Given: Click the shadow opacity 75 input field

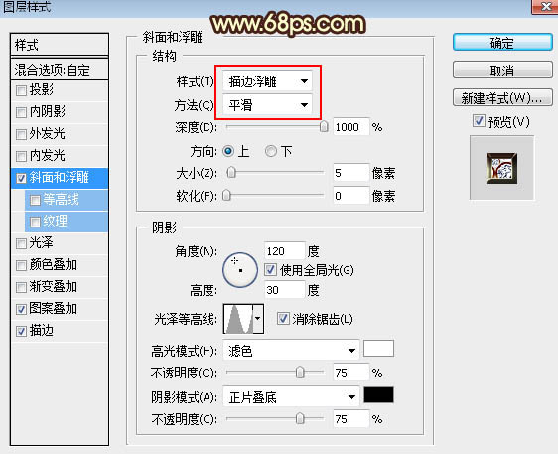Looking at the screenshot, I should (x=350, y=419).
